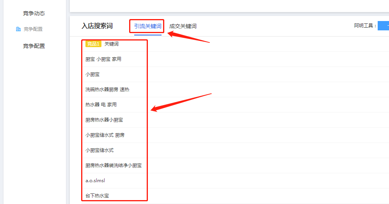Image resolution: width=389 pixels, height=204 pixels.
Task: Click the 阿明工具 label
Action: pos(365,26)
